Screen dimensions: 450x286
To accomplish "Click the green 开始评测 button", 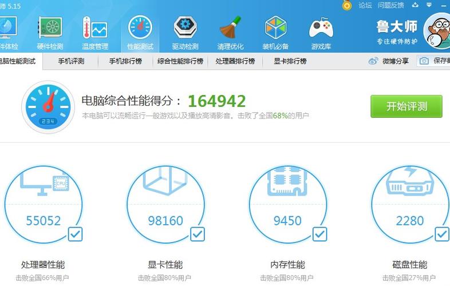I will [406, 106].
